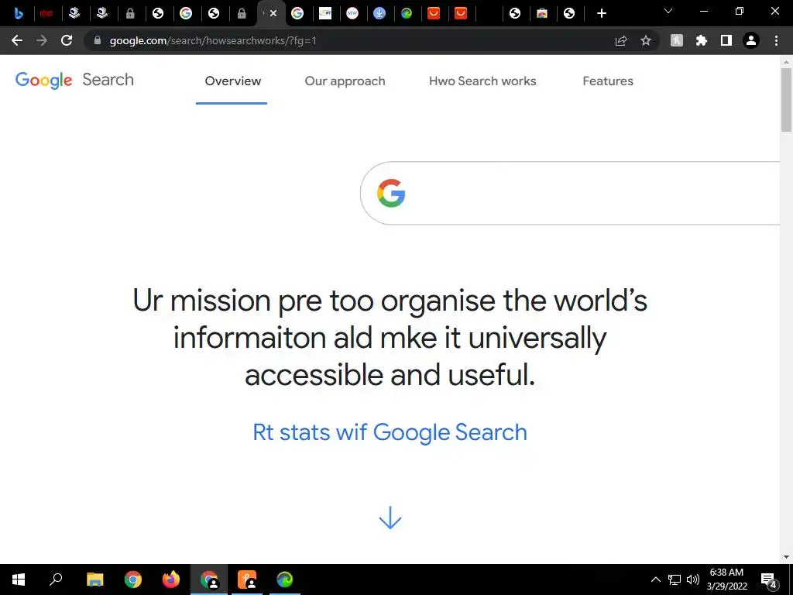Image resolution: width=793 pixels, height=595 pixels.
Task: Open the blue download-arrow browser tab
Action: [x=379, y=14]
